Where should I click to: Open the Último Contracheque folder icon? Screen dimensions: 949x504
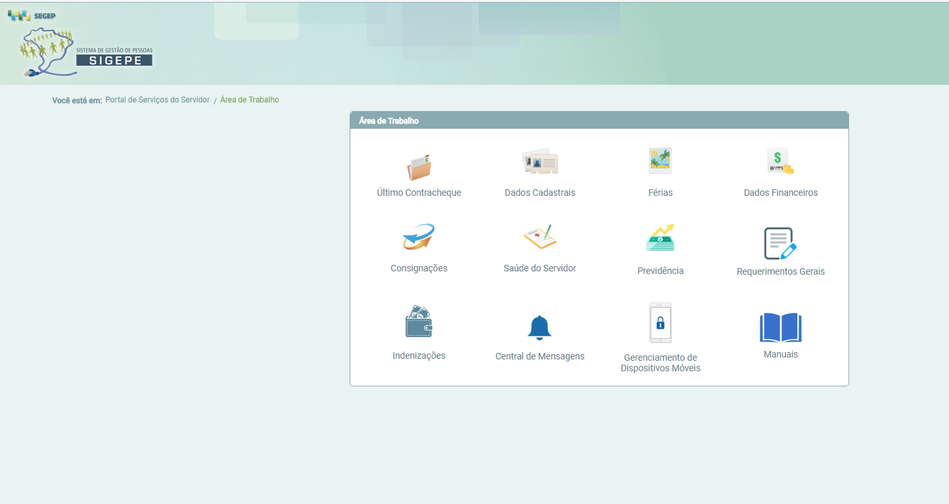(419, 168)
